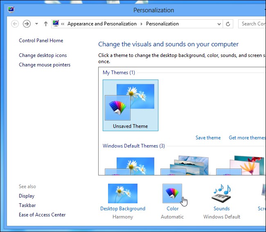
Task: Go back with the Back arrow button
Action: pos(15,24)
